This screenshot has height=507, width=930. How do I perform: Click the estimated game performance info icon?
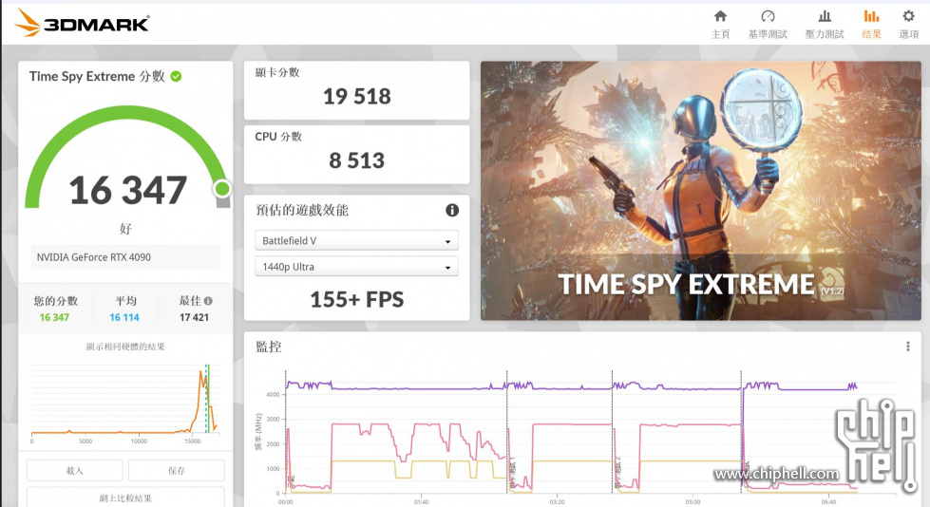[x=452, y=210]
